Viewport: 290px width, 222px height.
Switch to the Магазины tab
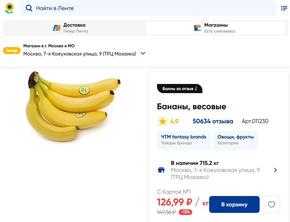click(x=216, y=28)
